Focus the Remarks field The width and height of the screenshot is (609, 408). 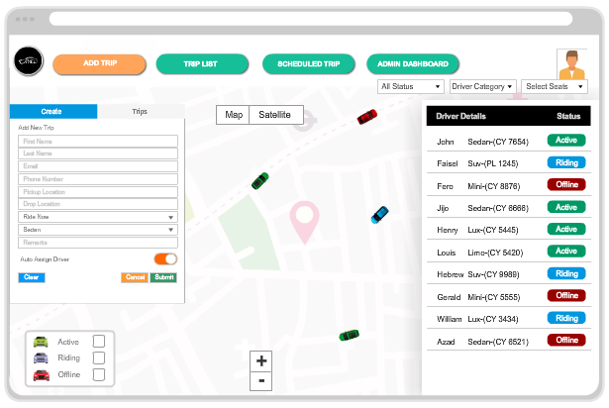98,243
